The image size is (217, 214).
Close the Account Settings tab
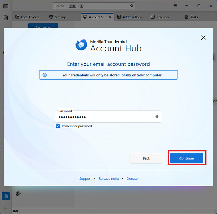tap(110, 17)
